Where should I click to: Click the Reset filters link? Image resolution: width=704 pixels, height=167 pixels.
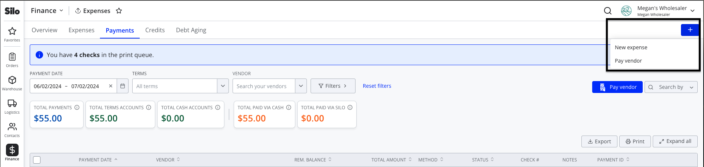click(377, 86)
